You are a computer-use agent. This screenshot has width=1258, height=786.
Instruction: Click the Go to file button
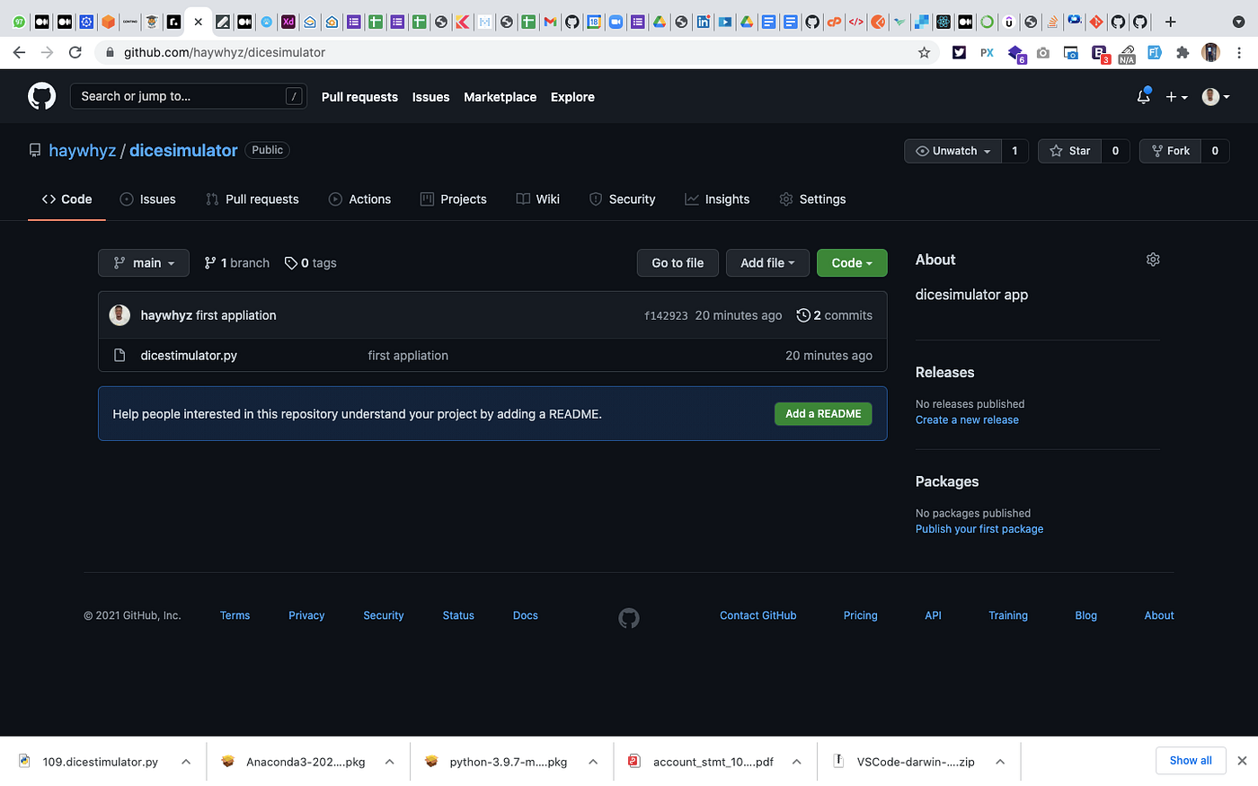[x=678, y=263]
